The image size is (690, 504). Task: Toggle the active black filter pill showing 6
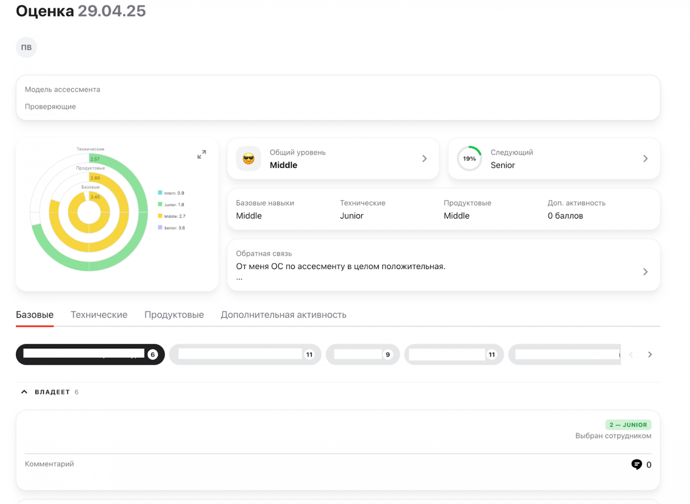(90, 354)
